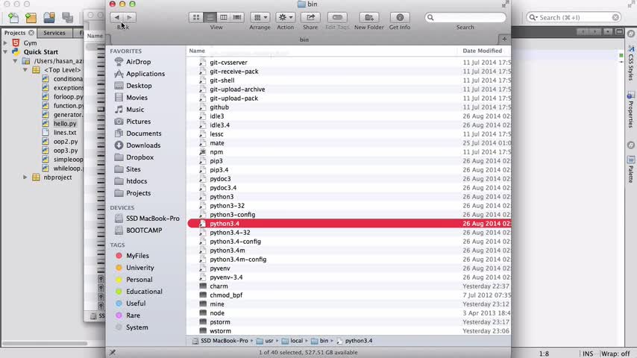Viewport: 637px width, 358px height.
Task: Select the yellow Personal tag
Action: (x=139, y=280)
